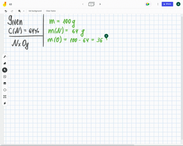Start a Google Meet call
Screen dimensions: 183x146
148,4
